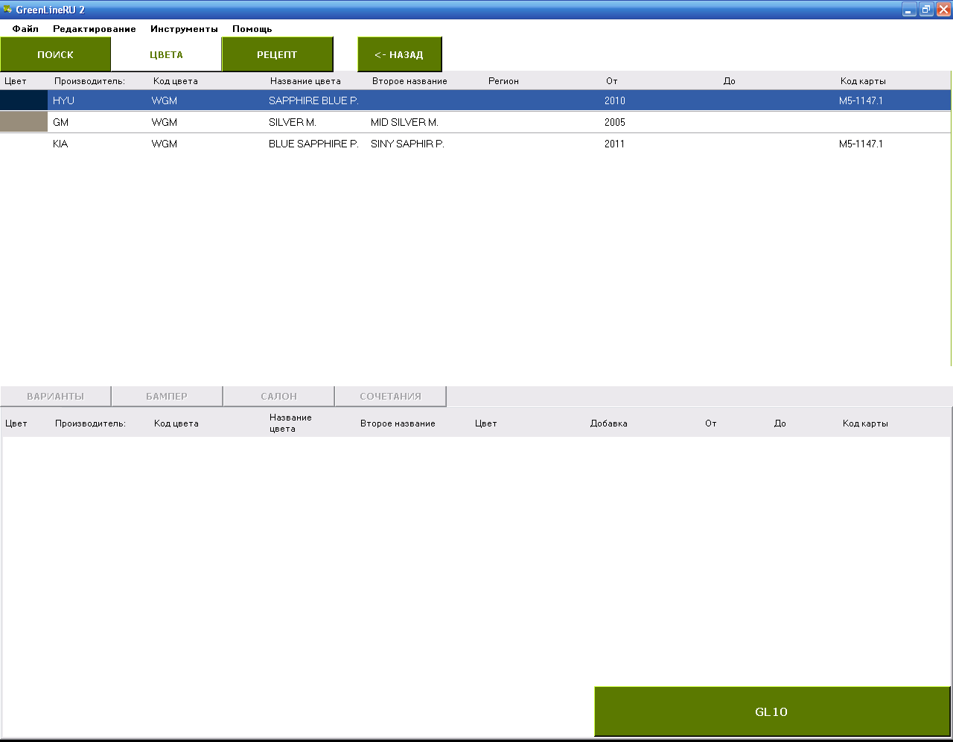Switch to the ЦВЕТА tab

click(166, 54)
